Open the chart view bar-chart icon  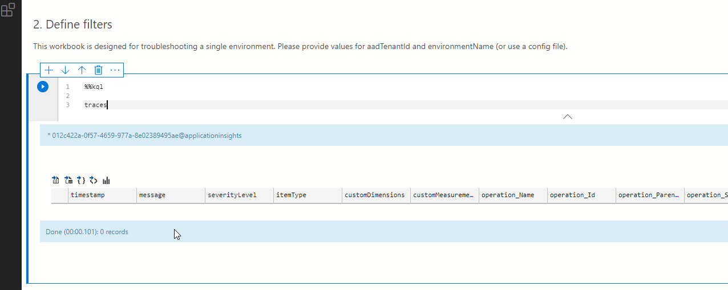pyautogui.click(x=106, y=181)
